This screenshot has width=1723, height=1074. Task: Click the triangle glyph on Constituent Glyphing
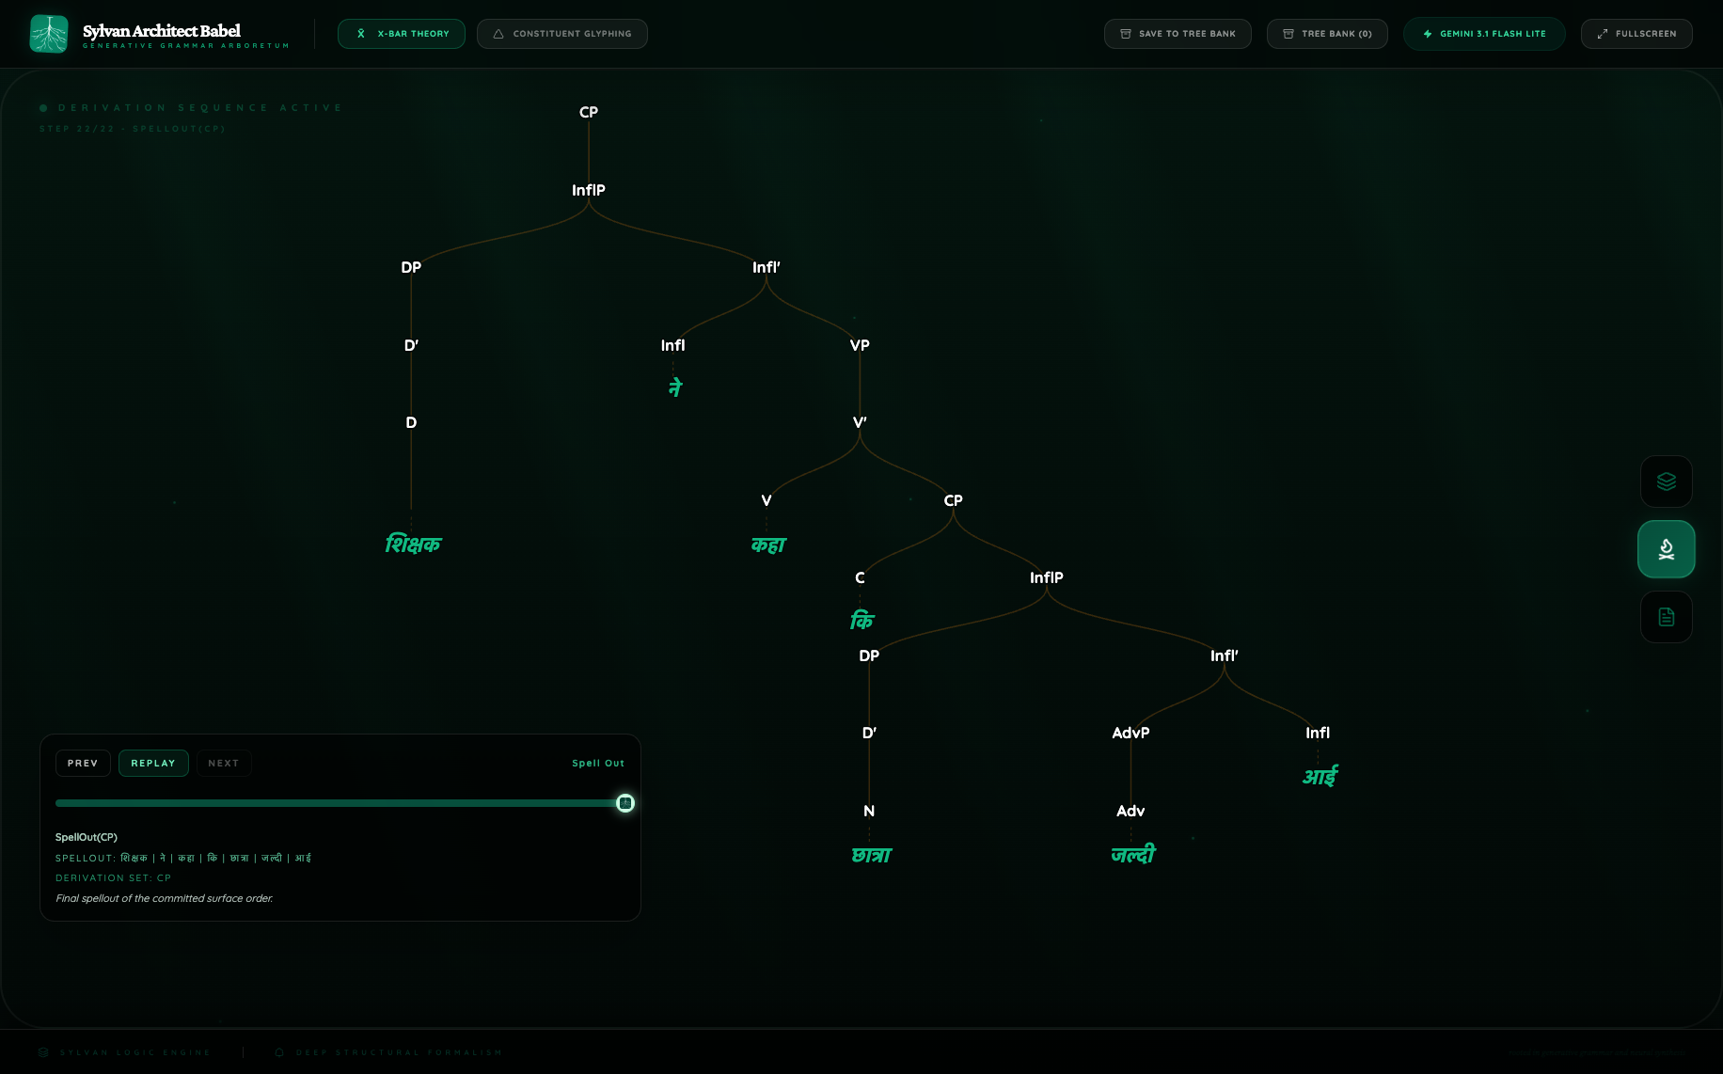[498, 33]
